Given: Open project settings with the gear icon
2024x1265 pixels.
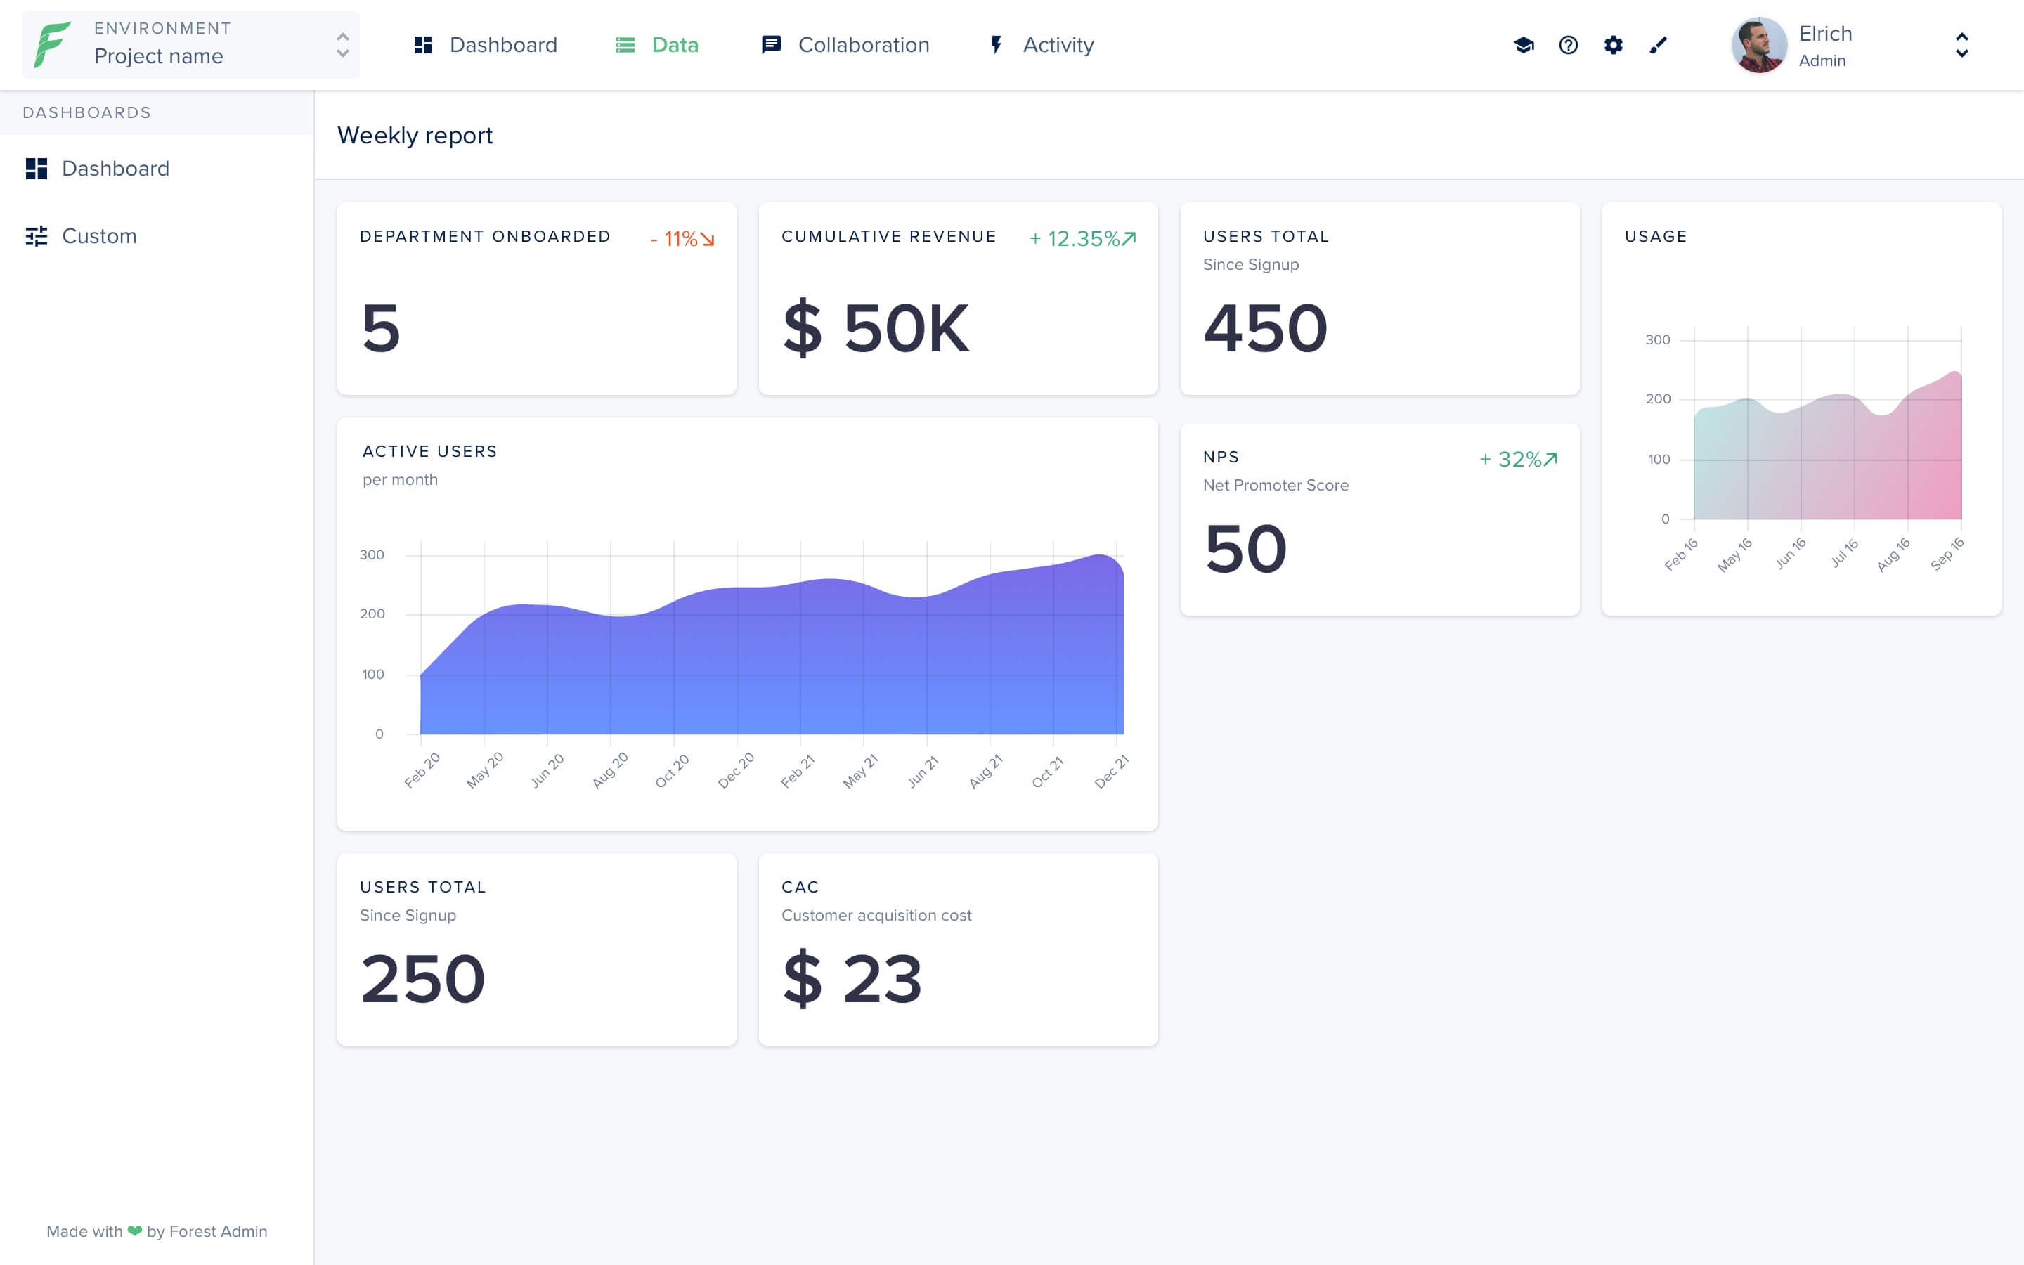Looking at the screenshot, I should tap(1614, 45).
